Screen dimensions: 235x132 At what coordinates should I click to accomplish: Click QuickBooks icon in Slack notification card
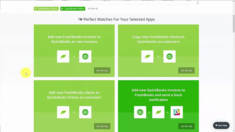pos(140,112)
